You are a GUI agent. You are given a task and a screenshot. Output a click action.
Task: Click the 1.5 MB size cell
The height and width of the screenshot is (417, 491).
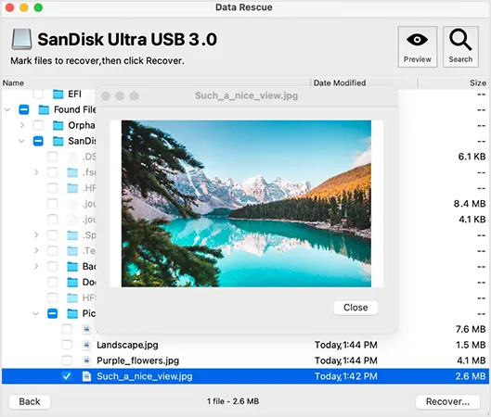pos(471,345)
